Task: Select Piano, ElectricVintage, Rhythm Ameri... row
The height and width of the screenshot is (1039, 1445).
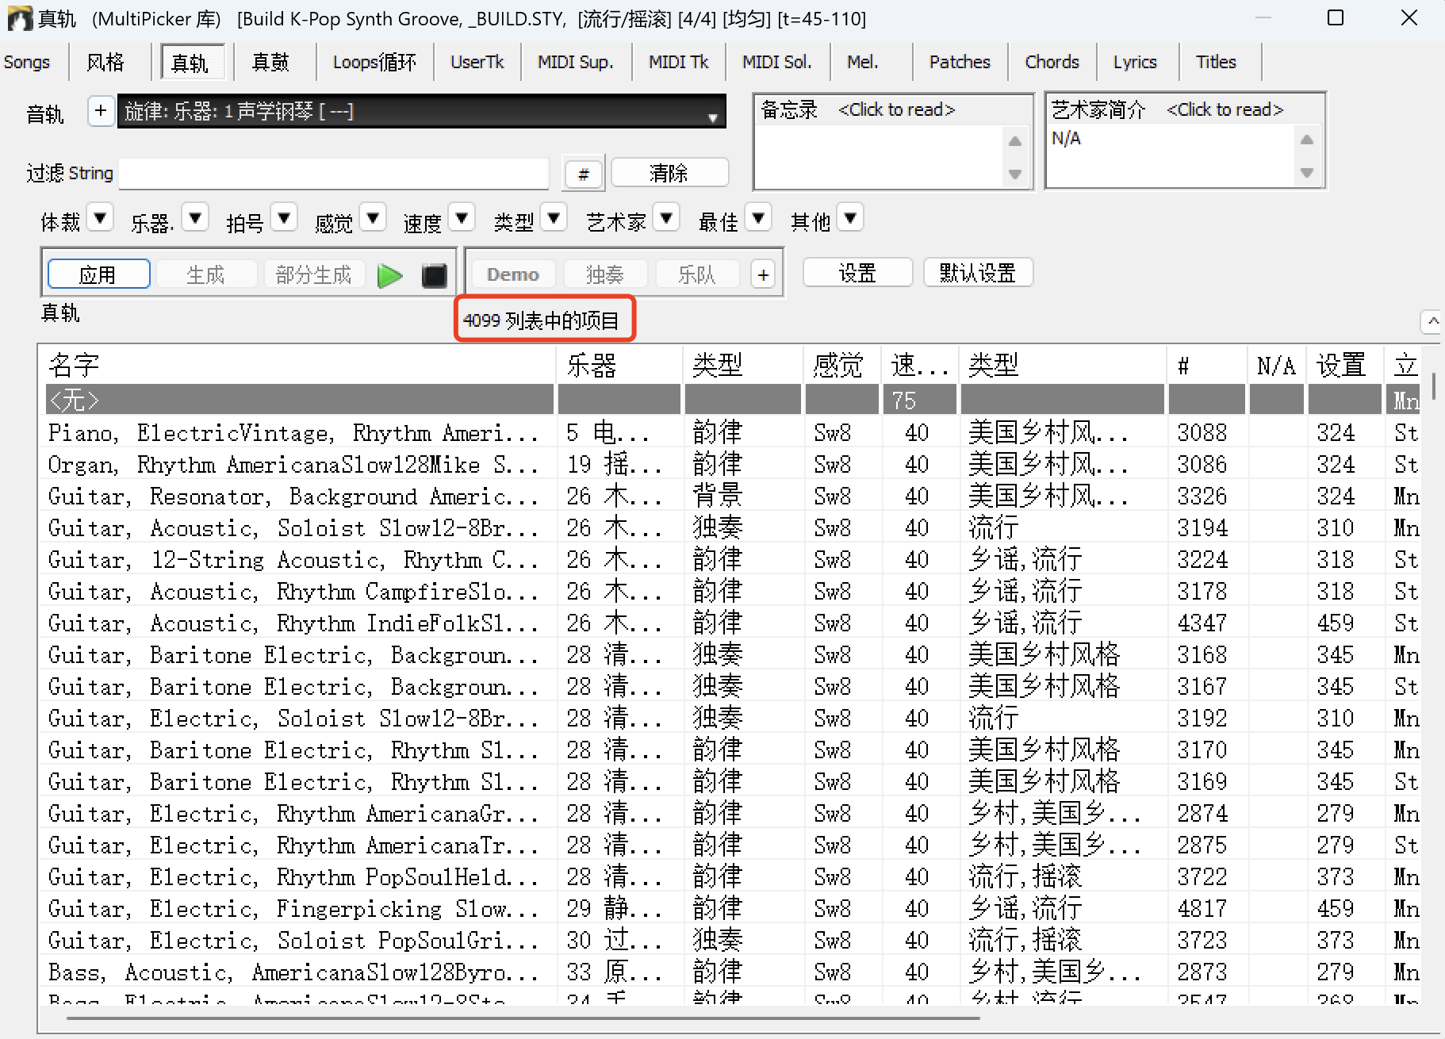Action: coord(730,432)
